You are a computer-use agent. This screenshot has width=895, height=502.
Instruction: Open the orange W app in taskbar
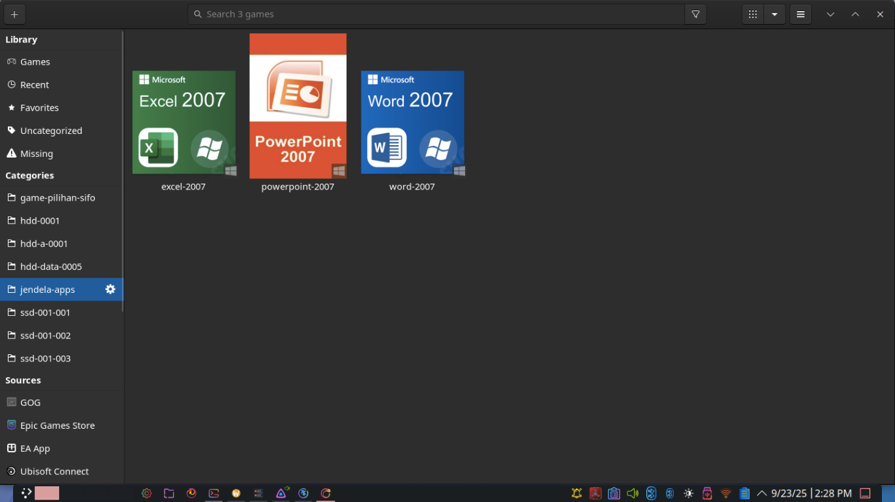(x=236, y=494)
